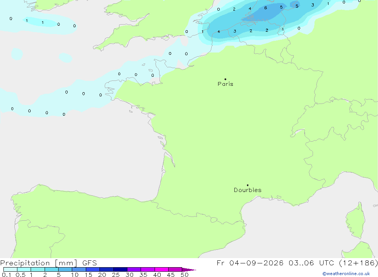Select the Paris location dot marker
This screenshot has width=378, height=277.
click(225, 79)
